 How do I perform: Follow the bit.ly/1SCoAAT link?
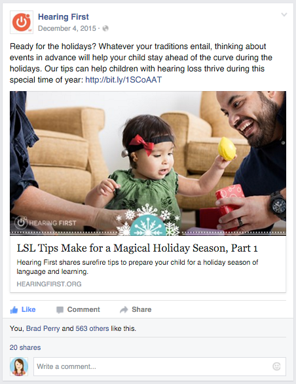point(123,80)
